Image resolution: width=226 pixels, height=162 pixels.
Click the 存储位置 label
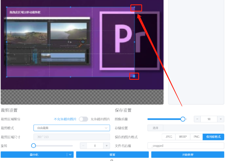(x=121, y=128)
